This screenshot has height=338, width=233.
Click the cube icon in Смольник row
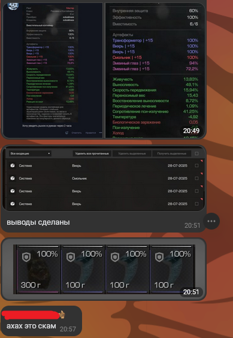[13, 178]
